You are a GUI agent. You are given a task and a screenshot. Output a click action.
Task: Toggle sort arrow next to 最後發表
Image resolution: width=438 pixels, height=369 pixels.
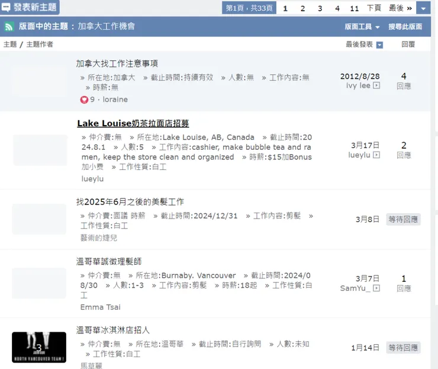[379, 45]
